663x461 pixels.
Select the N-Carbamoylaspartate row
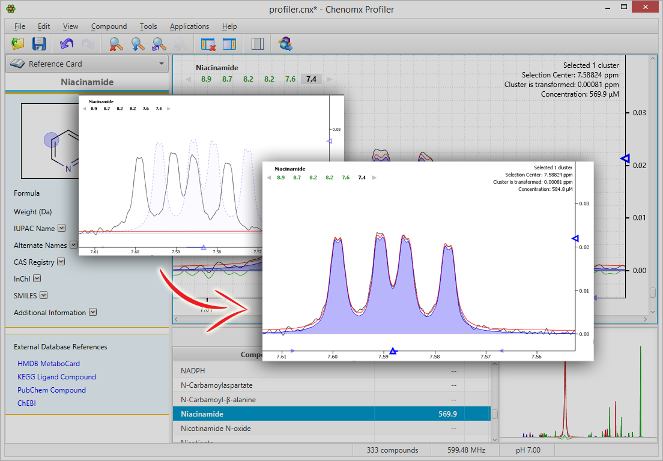331,385
